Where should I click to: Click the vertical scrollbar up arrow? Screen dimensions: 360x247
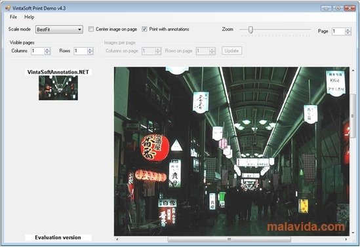[x=353, y=70]
